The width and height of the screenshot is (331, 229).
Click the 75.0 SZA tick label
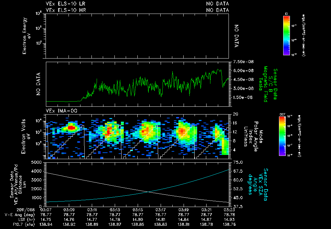tap(238, 162)
